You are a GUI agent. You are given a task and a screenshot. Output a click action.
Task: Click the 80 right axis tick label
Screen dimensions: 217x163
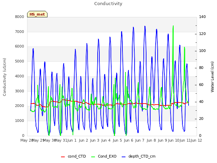201,68
